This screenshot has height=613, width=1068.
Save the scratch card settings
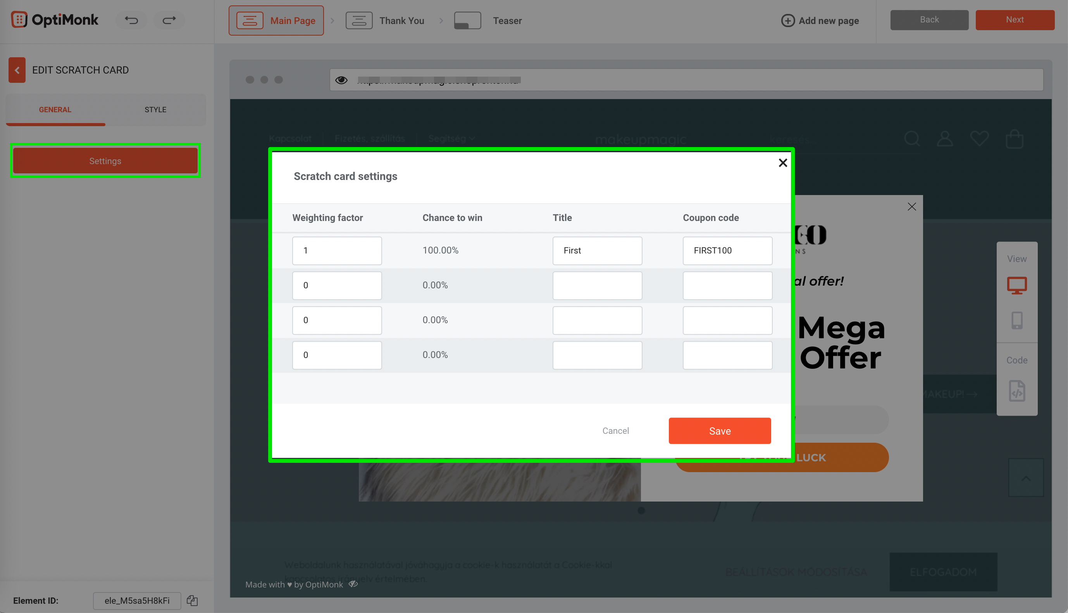[x=720, y=431]
